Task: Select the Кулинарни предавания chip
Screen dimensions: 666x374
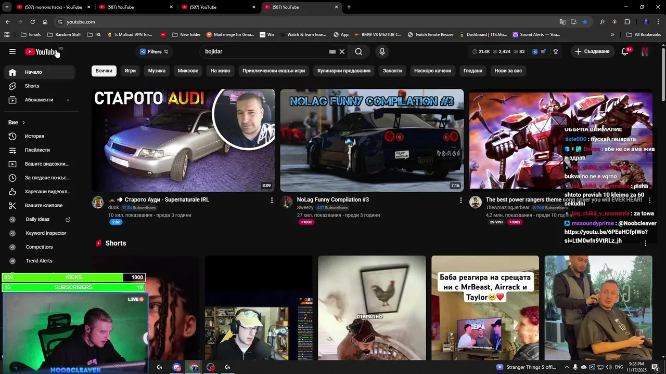Action: [x=344, y=71]
